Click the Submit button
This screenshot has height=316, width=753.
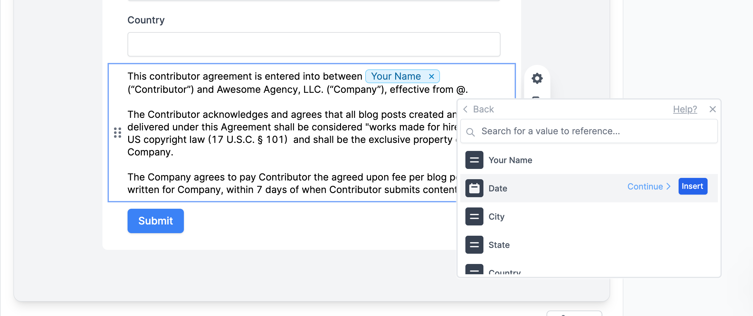tap(156, 221)
